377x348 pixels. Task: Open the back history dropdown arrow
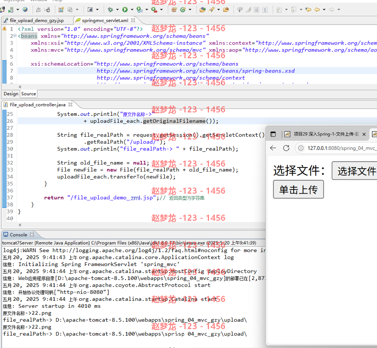pos(324,9)
